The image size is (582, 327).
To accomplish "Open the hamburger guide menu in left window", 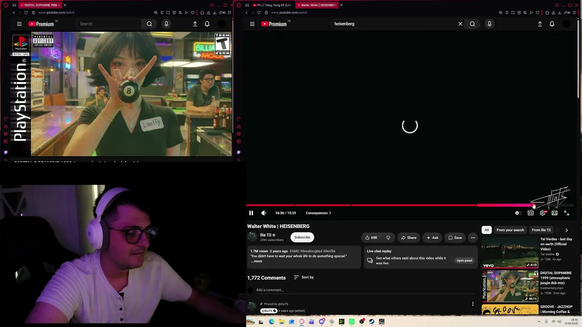I will (x=19, y=24).
